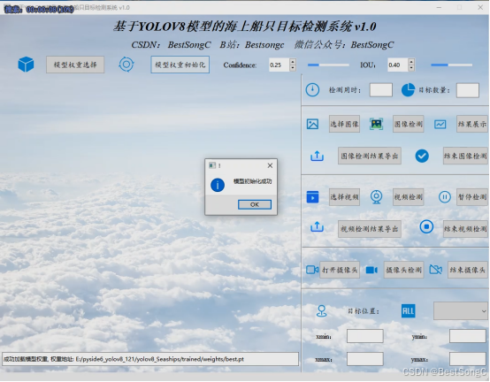Decrease Confidence value with down arrow

[x=293, y=68]
